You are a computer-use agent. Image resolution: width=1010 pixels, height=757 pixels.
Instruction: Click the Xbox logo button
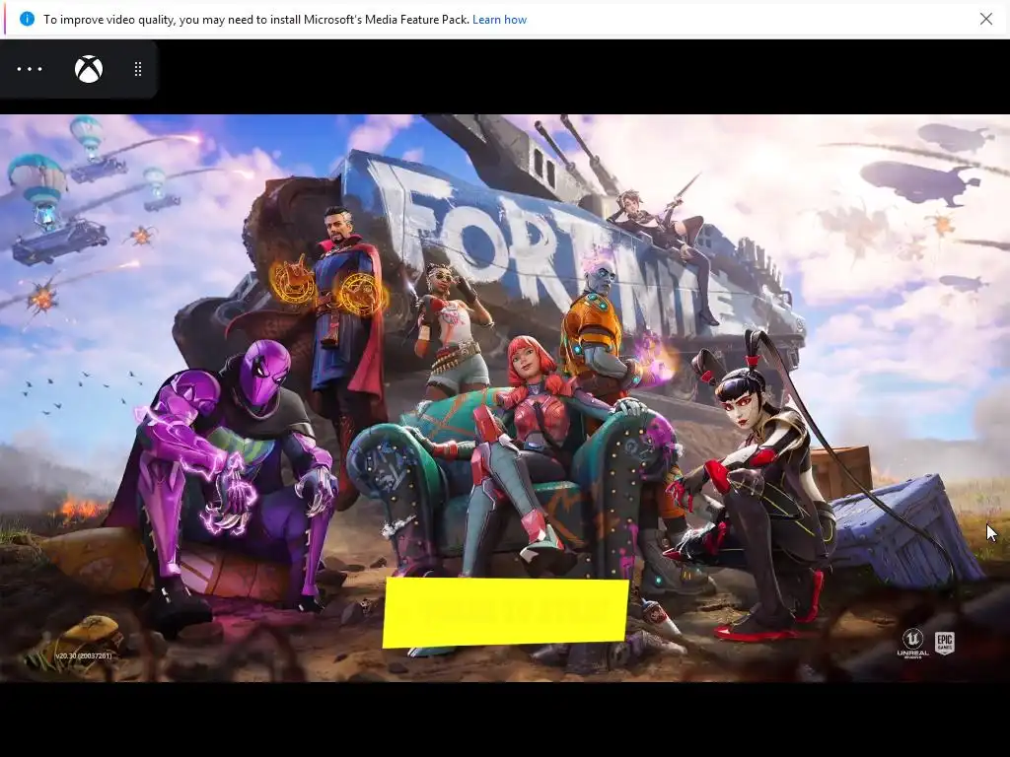(89, 69)
